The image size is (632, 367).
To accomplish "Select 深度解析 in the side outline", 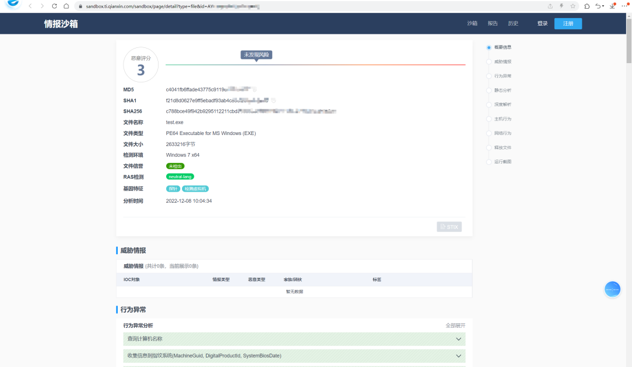I will click(x=503, y=104).
